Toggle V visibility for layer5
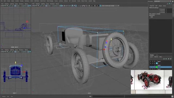The height and width of the screenshot is (98, 174). pos(151,61)
